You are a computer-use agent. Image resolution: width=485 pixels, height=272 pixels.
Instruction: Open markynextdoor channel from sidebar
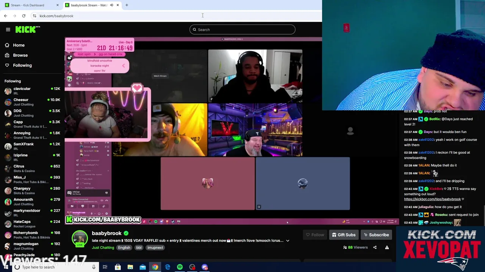(x=32, y=213)
